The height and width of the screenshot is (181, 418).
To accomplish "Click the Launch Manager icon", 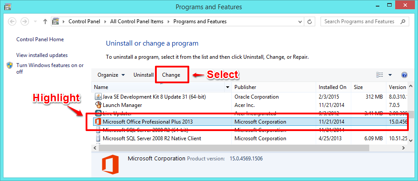I will [x=98, y=105].
